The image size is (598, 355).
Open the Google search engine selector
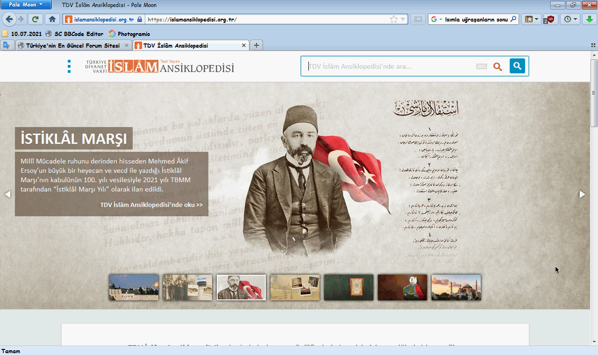[x=436, y=20]
